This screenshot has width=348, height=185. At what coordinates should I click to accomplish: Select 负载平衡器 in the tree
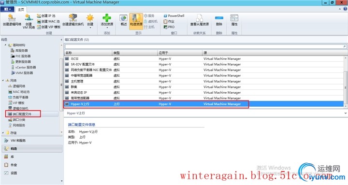18,97
